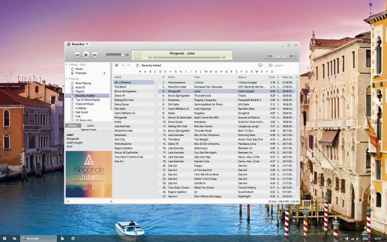Adjust the volume slider

[x=115, y=55]
